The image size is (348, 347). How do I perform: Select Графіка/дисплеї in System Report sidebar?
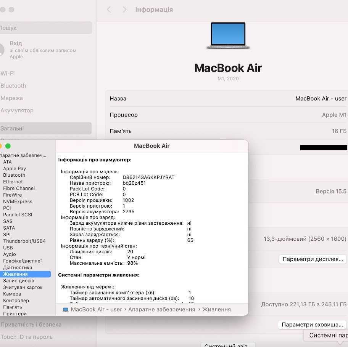[22, 261]
